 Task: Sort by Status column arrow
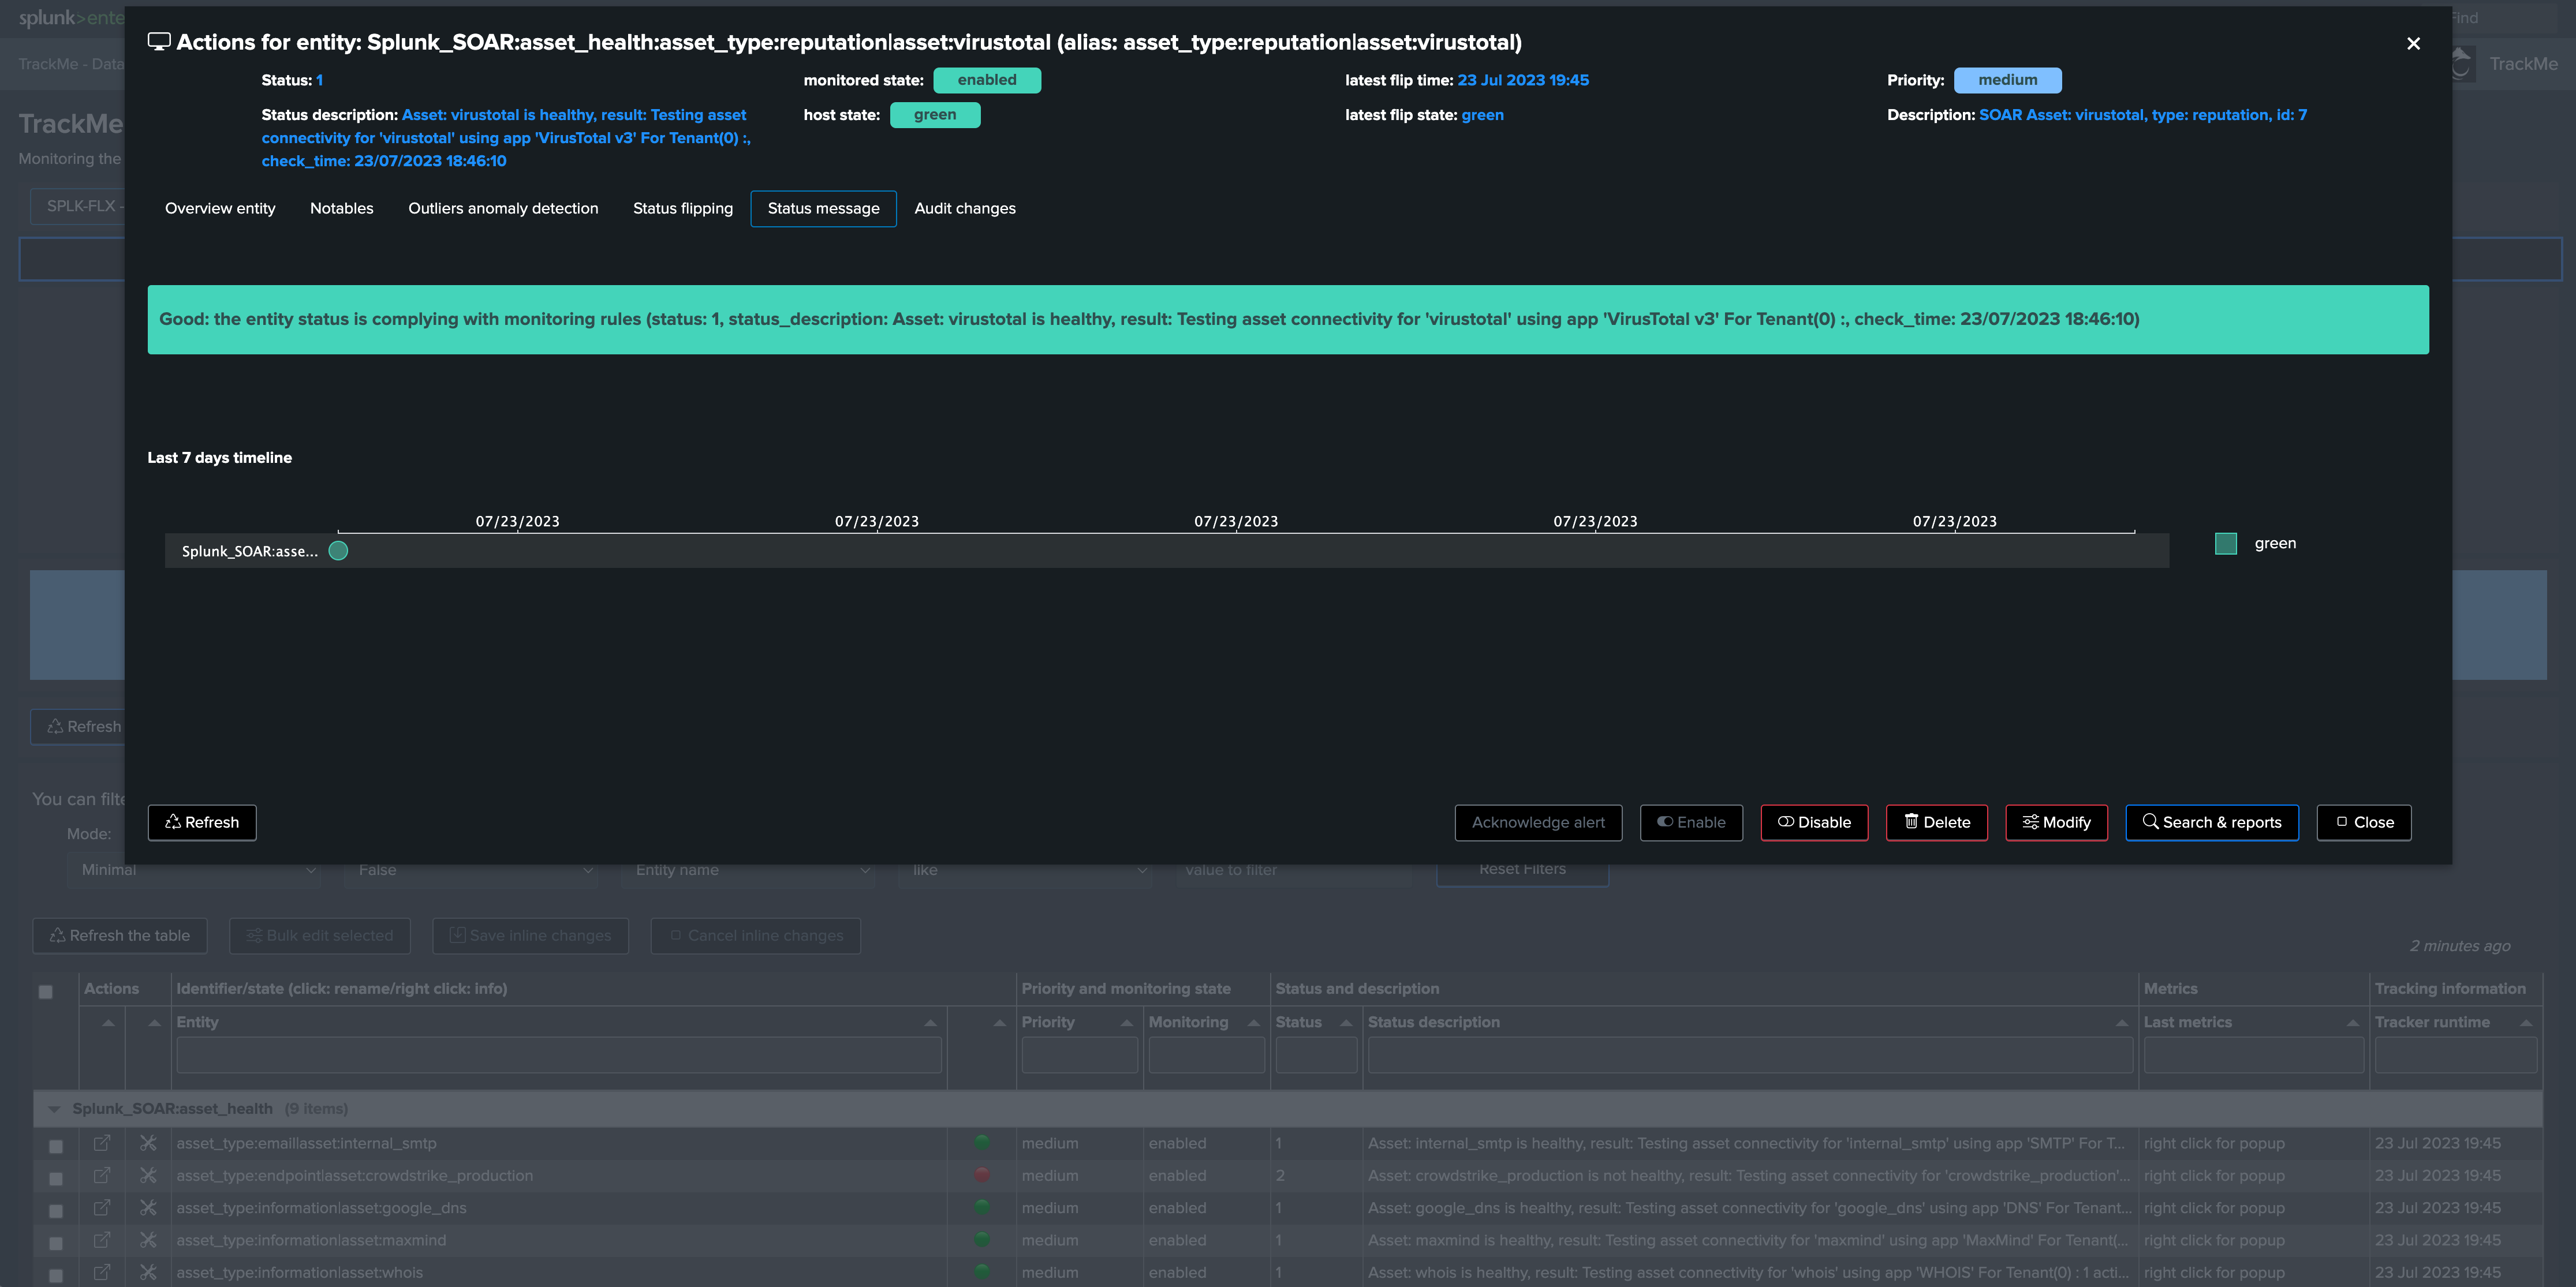1346,1023
